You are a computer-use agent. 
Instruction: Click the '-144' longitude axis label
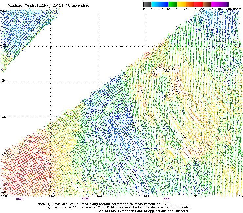coord(98,196)
